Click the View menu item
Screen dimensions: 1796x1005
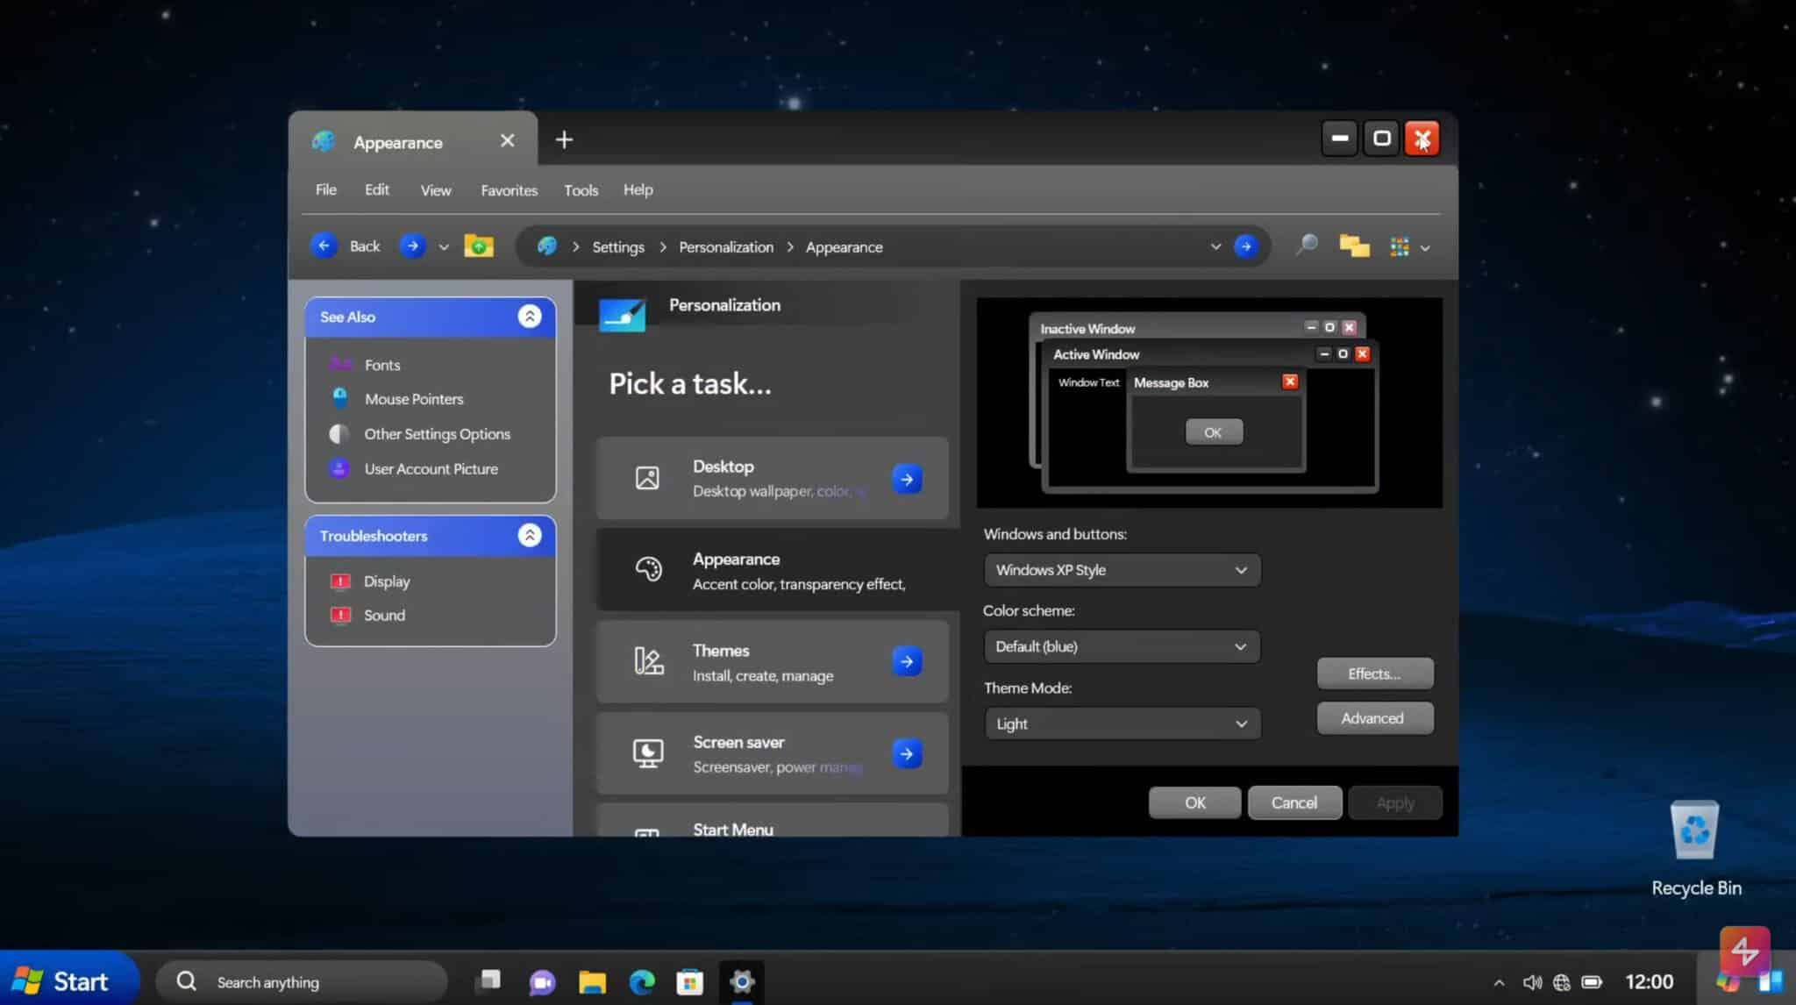436,190
